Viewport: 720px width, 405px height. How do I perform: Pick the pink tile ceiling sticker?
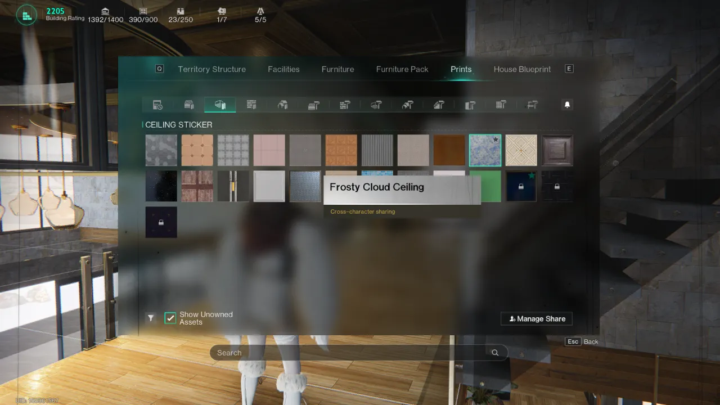(269, 150)
